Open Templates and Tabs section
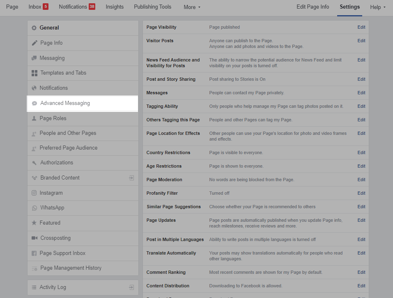Screen dimensions: 393x298 coord(83,73)
